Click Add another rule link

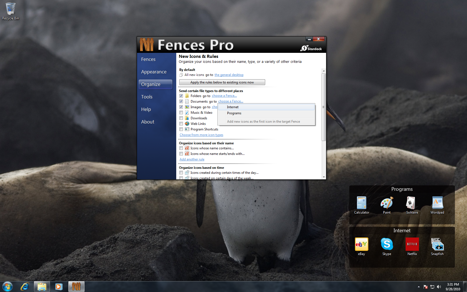192,159
